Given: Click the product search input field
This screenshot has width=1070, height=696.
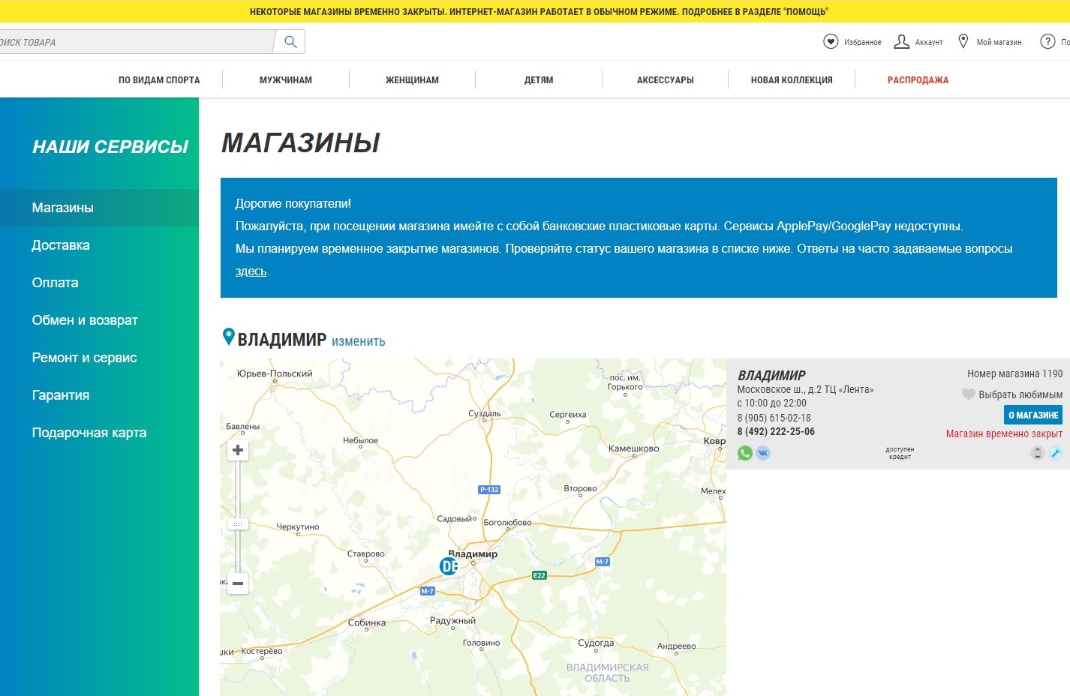Looking at the screenshot, I should click(x=135, y=42).
